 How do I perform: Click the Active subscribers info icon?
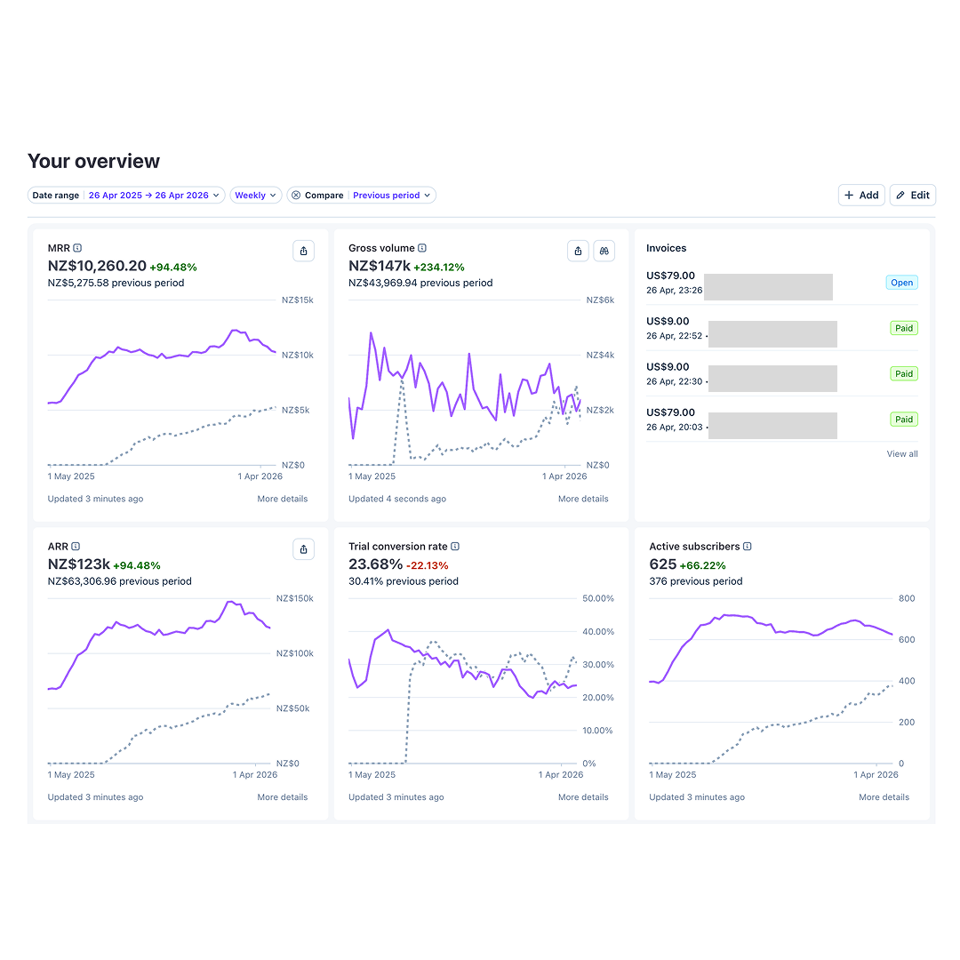(x=748, y=546)
